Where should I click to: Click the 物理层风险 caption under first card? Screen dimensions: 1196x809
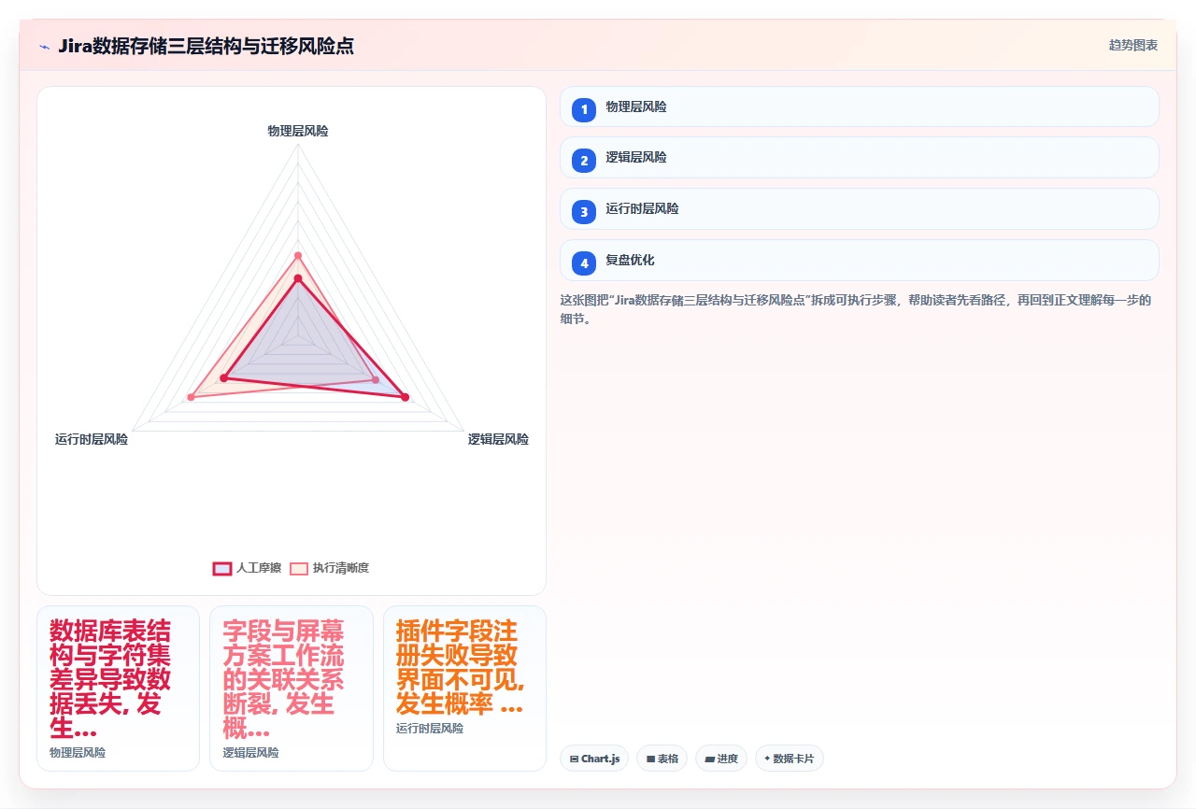[78, 752]
